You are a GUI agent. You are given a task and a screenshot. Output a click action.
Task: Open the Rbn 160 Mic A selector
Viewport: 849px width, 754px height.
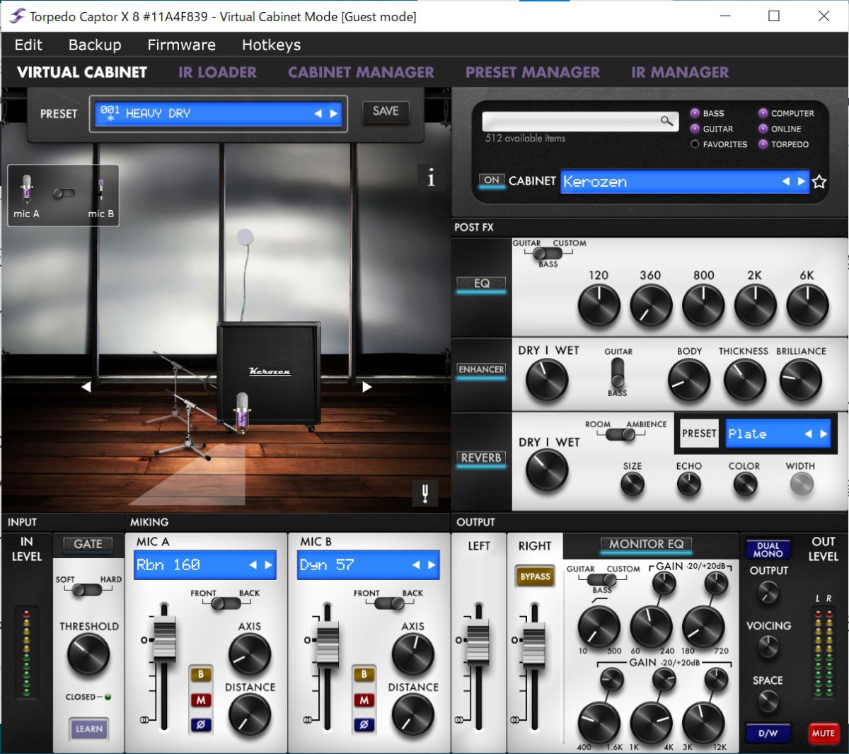coord(205,565)
